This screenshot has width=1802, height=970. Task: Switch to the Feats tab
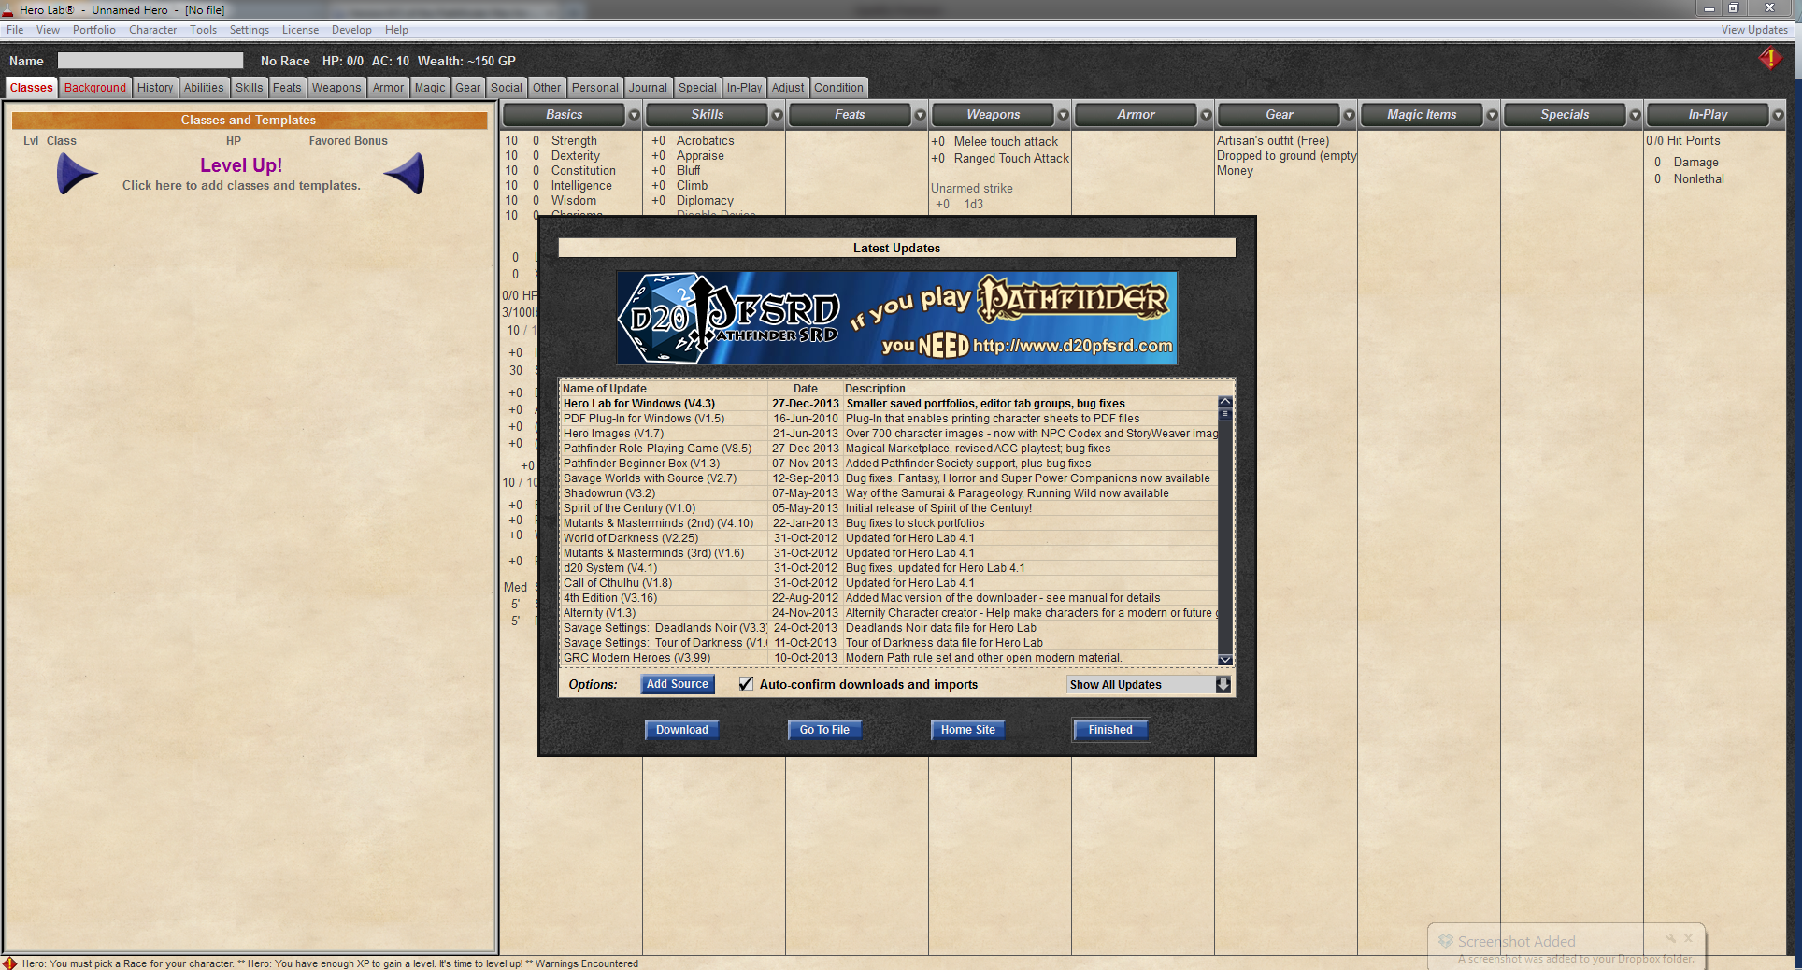(x=287, y=88)
